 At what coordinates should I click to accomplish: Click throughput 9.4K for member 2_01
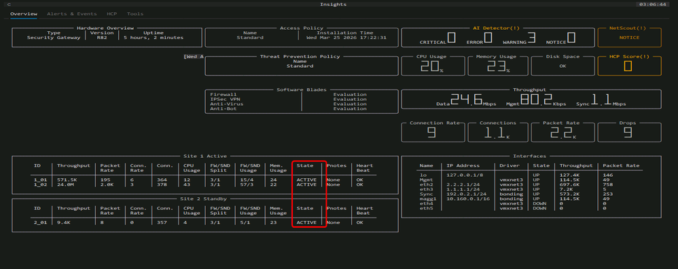point(64,222)
